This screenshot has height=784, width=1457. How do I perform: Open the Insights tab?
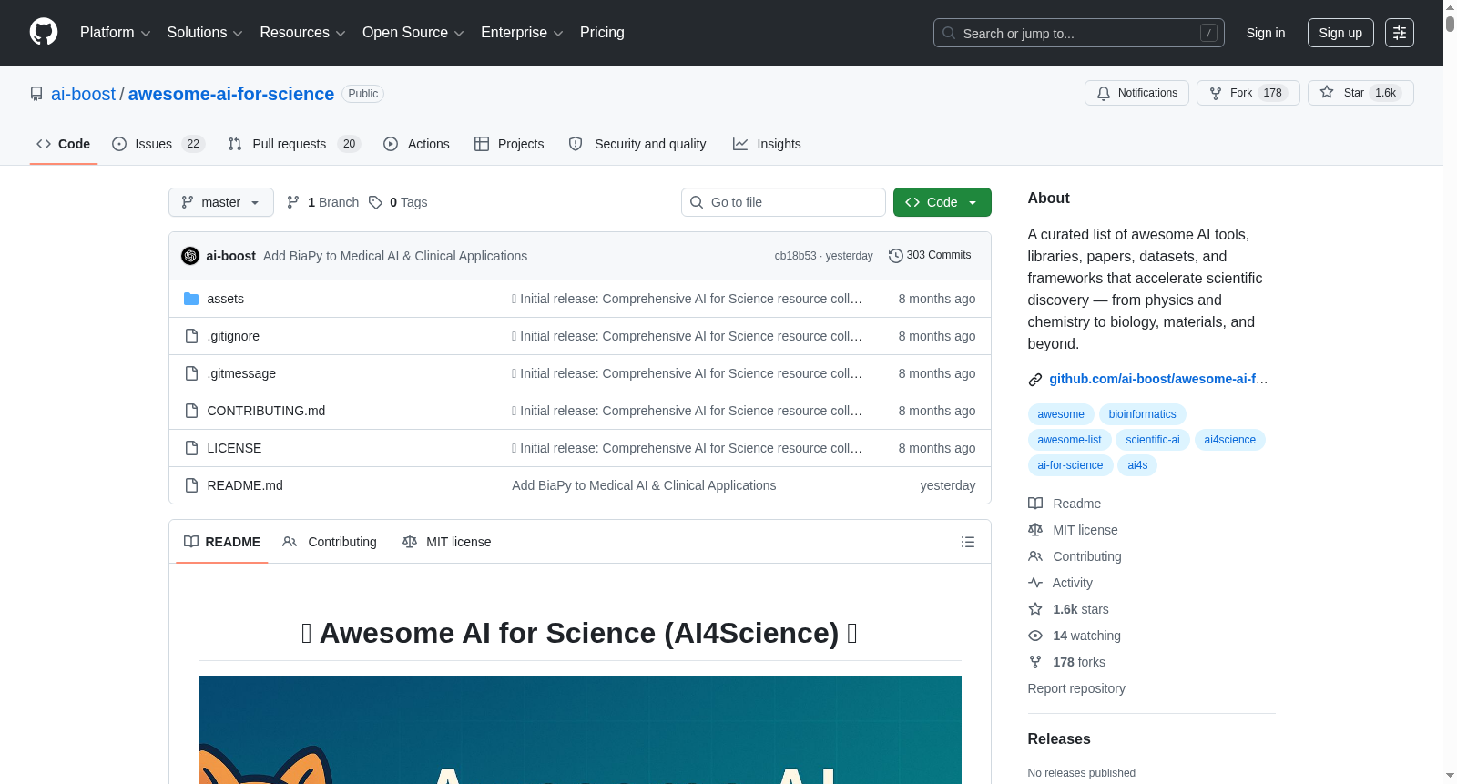(x=767, y=144)
